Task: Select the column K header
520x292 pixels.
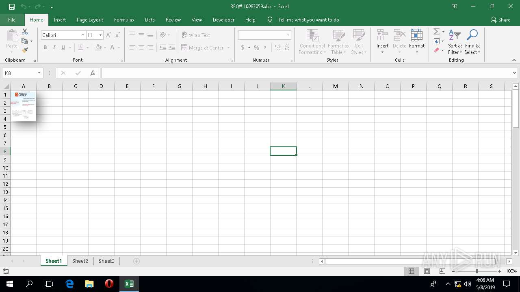Action: (283, 86)
